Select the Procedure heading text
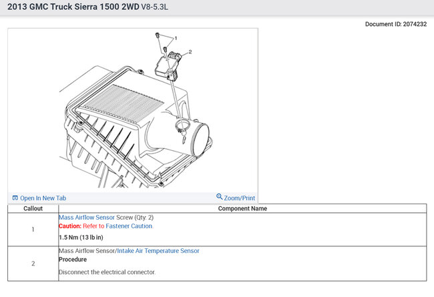 point(73,260)
